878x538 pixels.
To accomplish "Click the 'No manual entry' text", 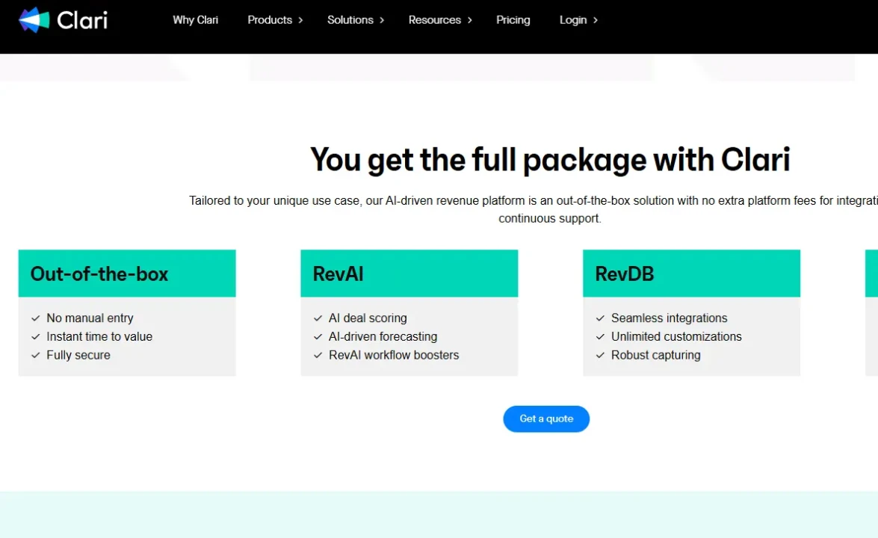I will pos(90,318).
